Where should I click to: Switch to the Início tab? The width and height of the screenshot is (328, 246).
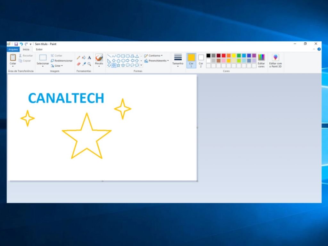(x=26, y=49)
